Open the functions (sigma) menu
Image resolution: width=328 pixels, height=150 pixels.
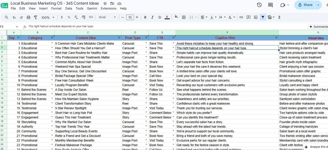tap(279, 17)
